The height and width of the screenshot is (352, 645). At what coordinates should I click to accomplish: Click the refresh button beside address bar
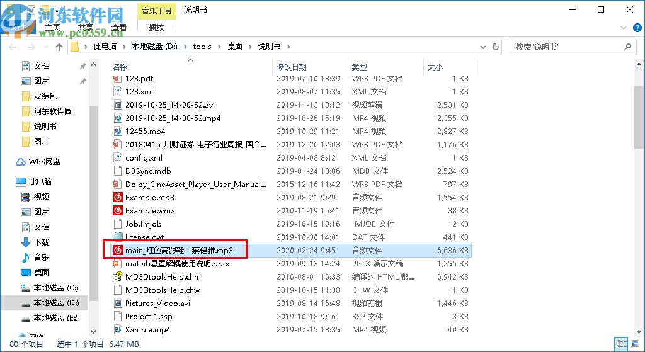[x=496, y=47]
